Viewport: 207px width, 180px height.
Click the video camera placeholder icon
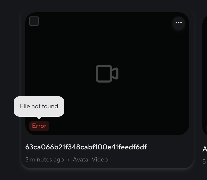point(107,74)
